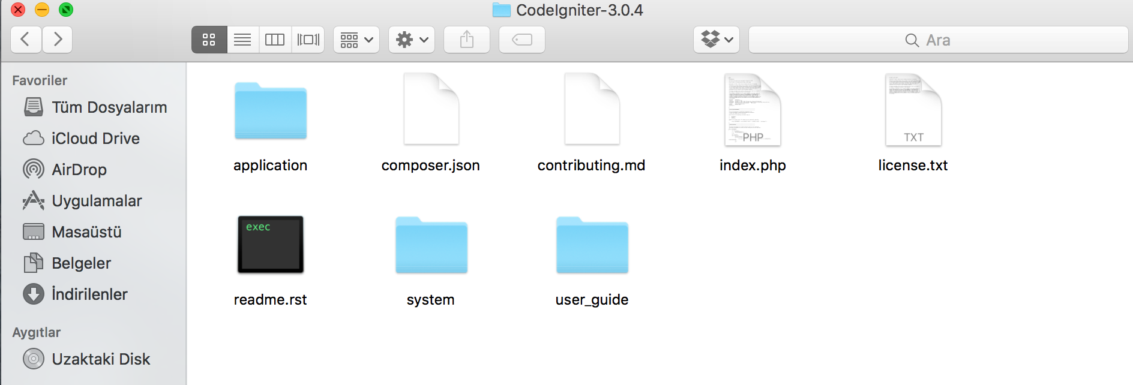Switch to list view mode
Screen dimensions: 1133x385
click(242, 40)
